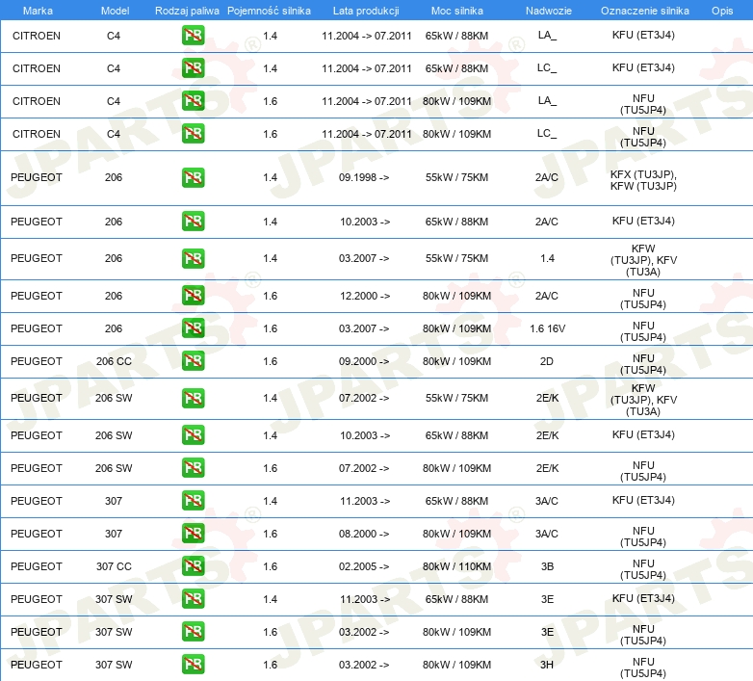The width and height of the screenshot is (753, 681).
Task: Click fuel icon in Peugeot 206 1.4 03.2007 row
Action: 193,258
